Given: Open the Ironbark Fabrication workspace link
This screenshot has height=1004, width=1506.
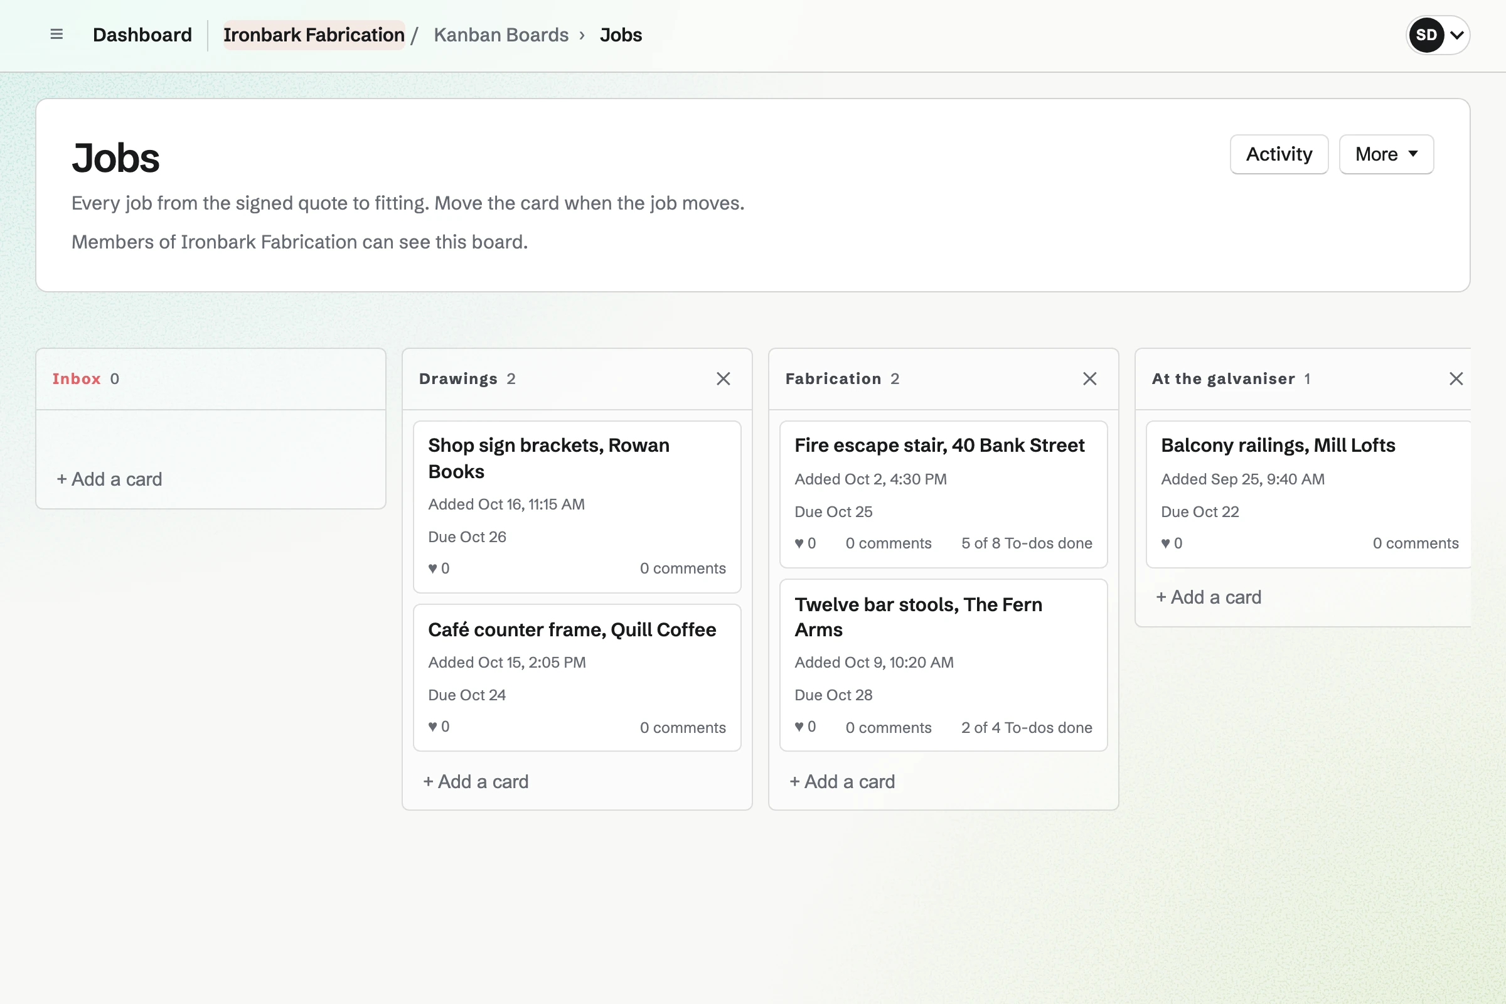Looking at the screenshot, I should click(314, 35).
